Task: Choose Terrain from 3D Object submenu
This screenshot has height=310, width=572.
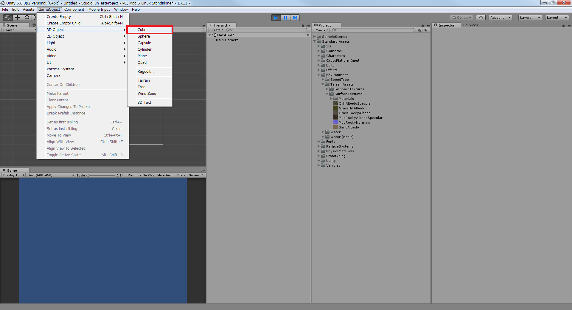Action: click(150, 80)
